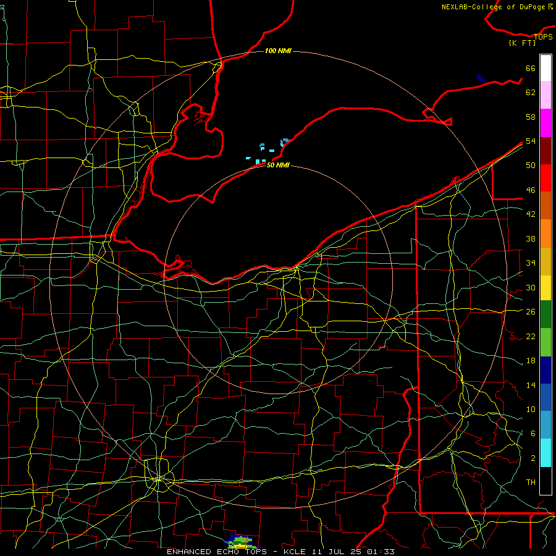Click the Enhanced Echo Tops KCLE timestamp caption
This screenshot has height=556, width=556.
(280, 552)
